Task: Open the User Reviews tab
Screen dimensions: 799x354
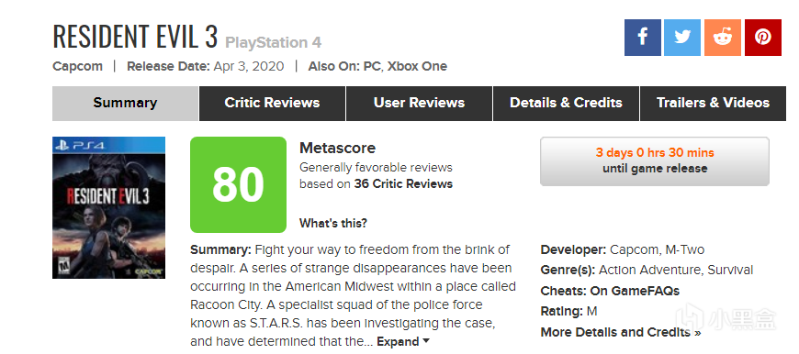Action: point(419,104)
